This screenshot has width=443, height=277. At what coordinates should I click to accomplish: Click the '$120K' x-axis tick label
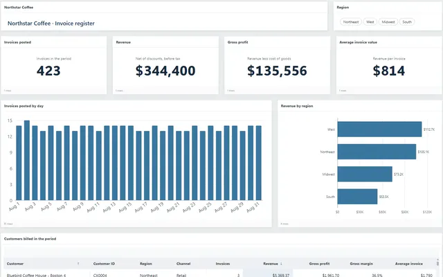pyautogui.click(x=427, y=212)
